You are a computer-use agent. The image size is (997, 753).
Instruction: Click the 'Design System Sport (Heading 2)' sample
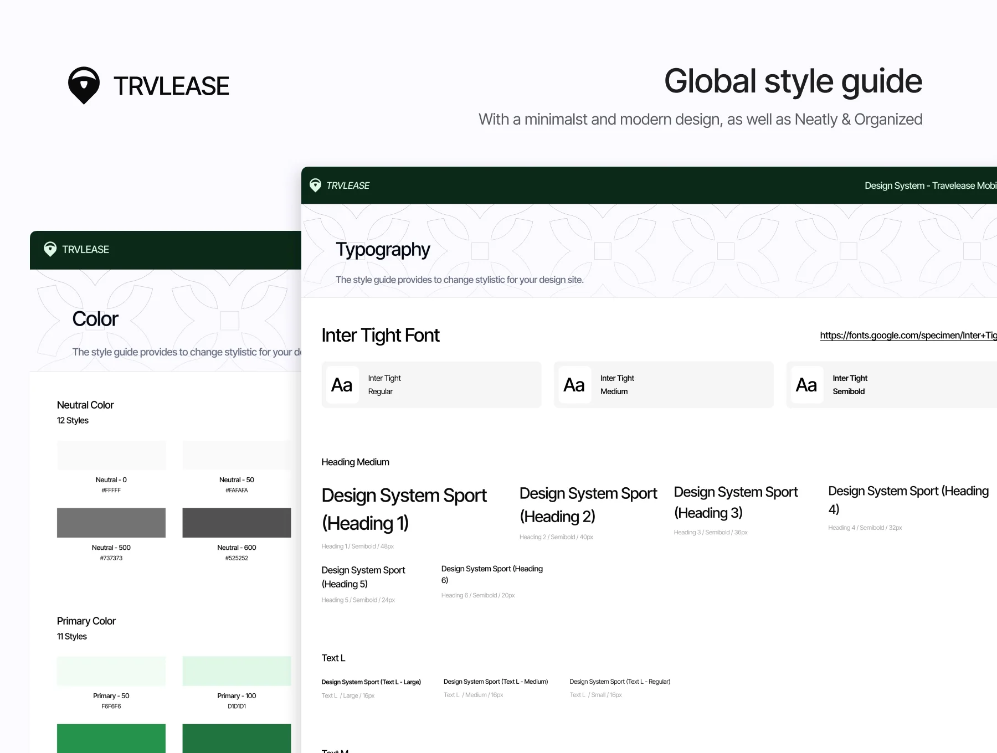pyautogui.click(x=588, y=504)
